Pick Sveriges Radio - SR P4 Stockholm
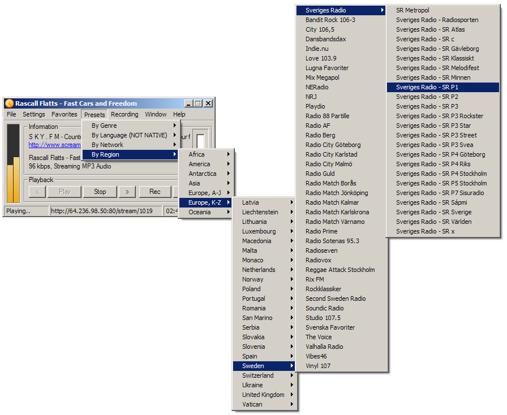The image size is (507, 415). click(443, 174)
